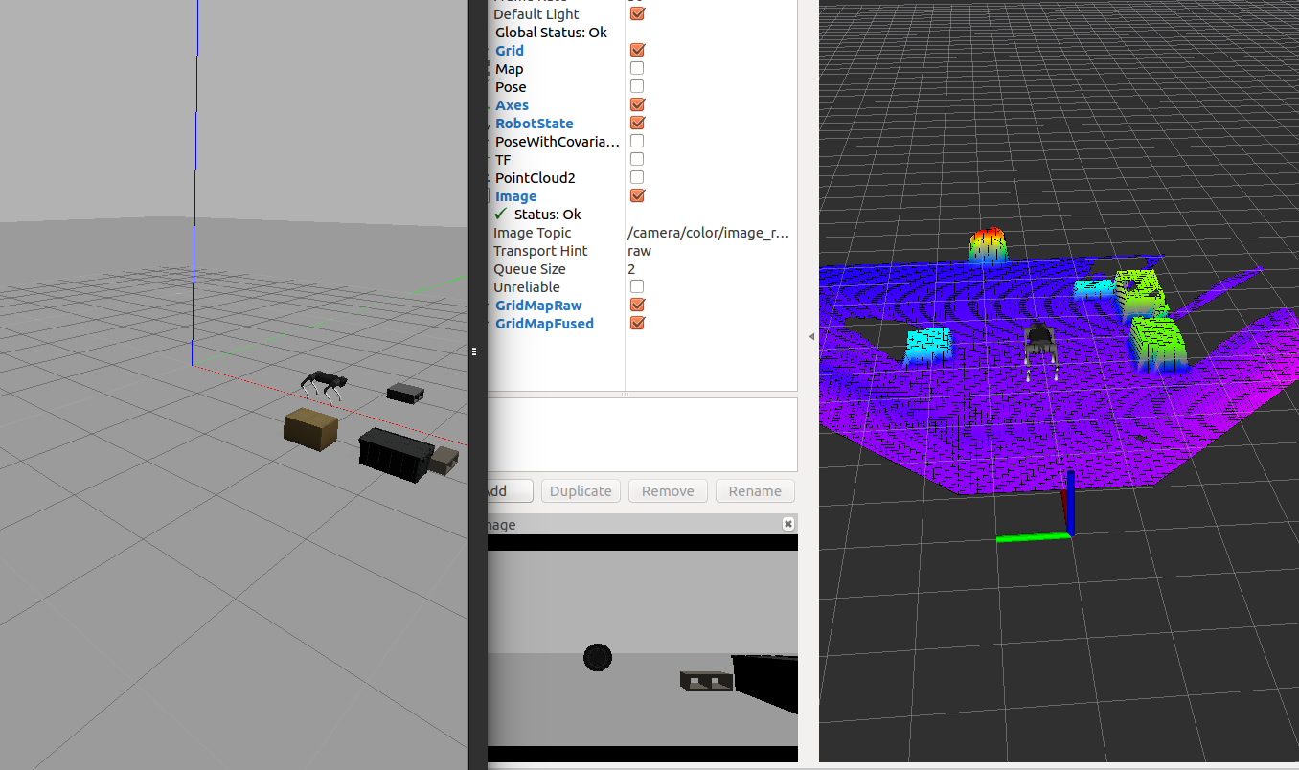Click the Duplicate button
This screenshot has width=1299, height=770.
click(581, 490)
